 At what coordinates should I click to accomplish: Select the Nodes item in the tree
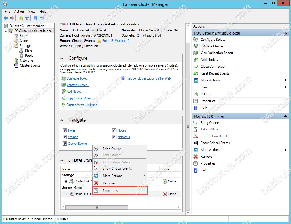24,41
